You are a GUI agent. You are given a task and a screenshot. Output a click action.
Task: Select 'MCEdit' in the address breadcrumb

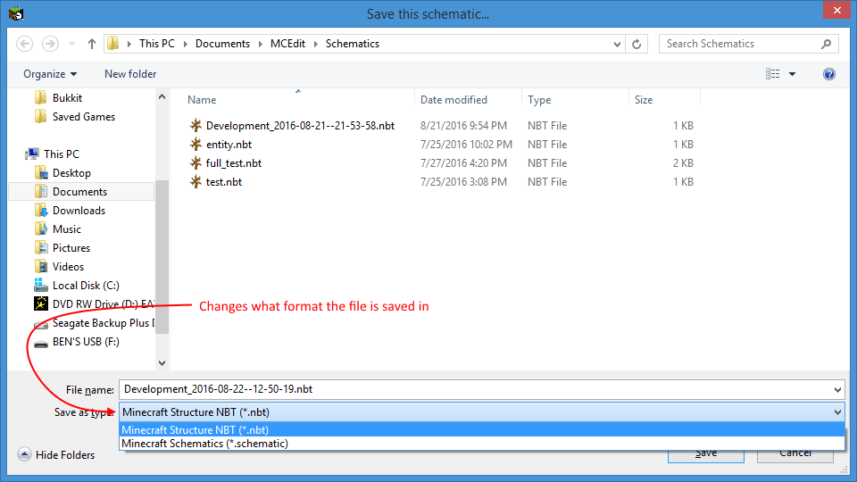click(x=287, y=44)
